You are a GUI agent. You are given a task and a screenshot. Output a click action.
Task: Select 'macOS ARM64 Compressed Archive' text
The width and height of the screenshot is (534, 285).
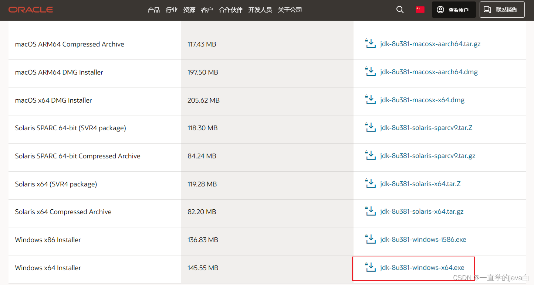70,44
